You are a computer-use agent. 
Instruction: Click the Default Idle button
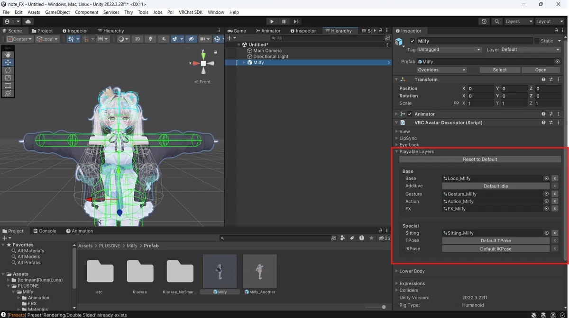[496, 186]
